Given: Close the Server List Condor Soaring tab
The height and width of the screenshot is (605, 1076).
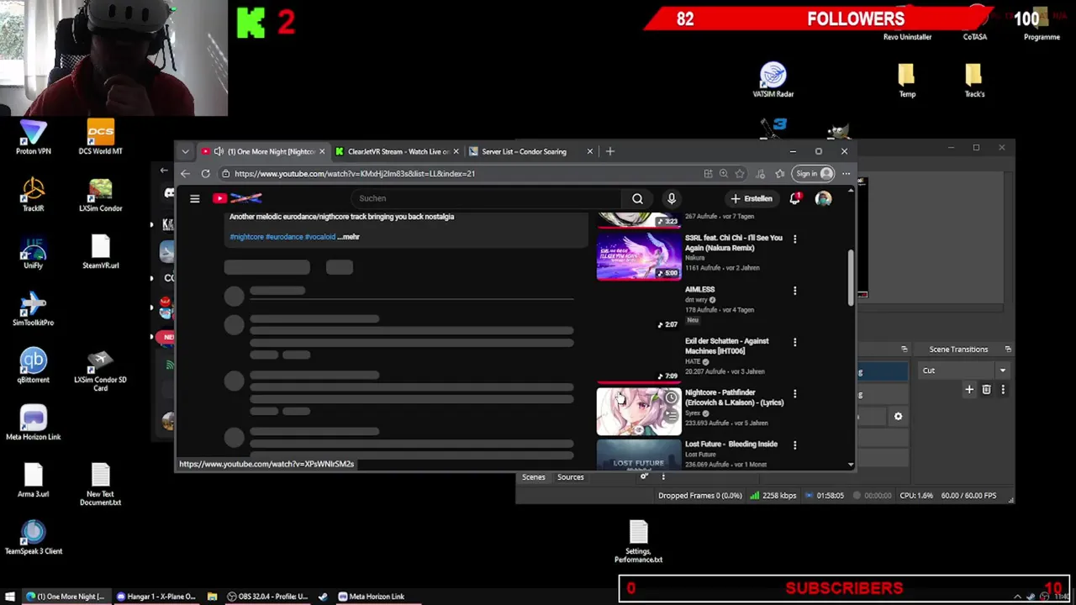Looking at the screenshot, I should 589,151.
